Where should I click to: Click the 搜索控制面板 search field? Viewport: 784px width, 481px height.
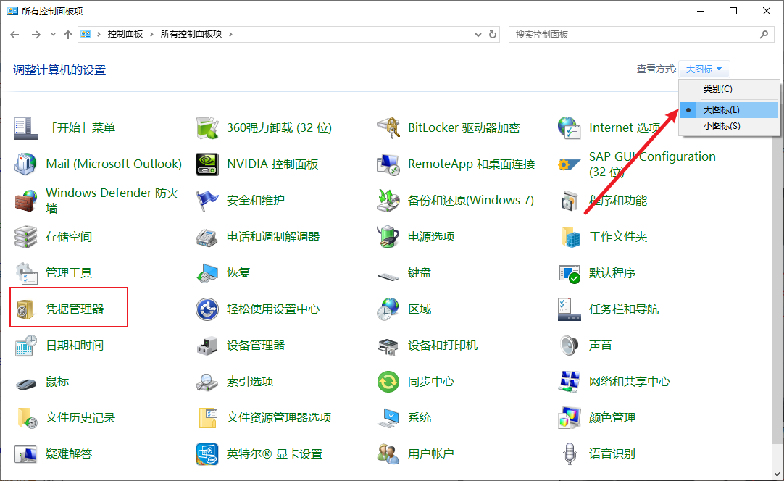(634, 35)
